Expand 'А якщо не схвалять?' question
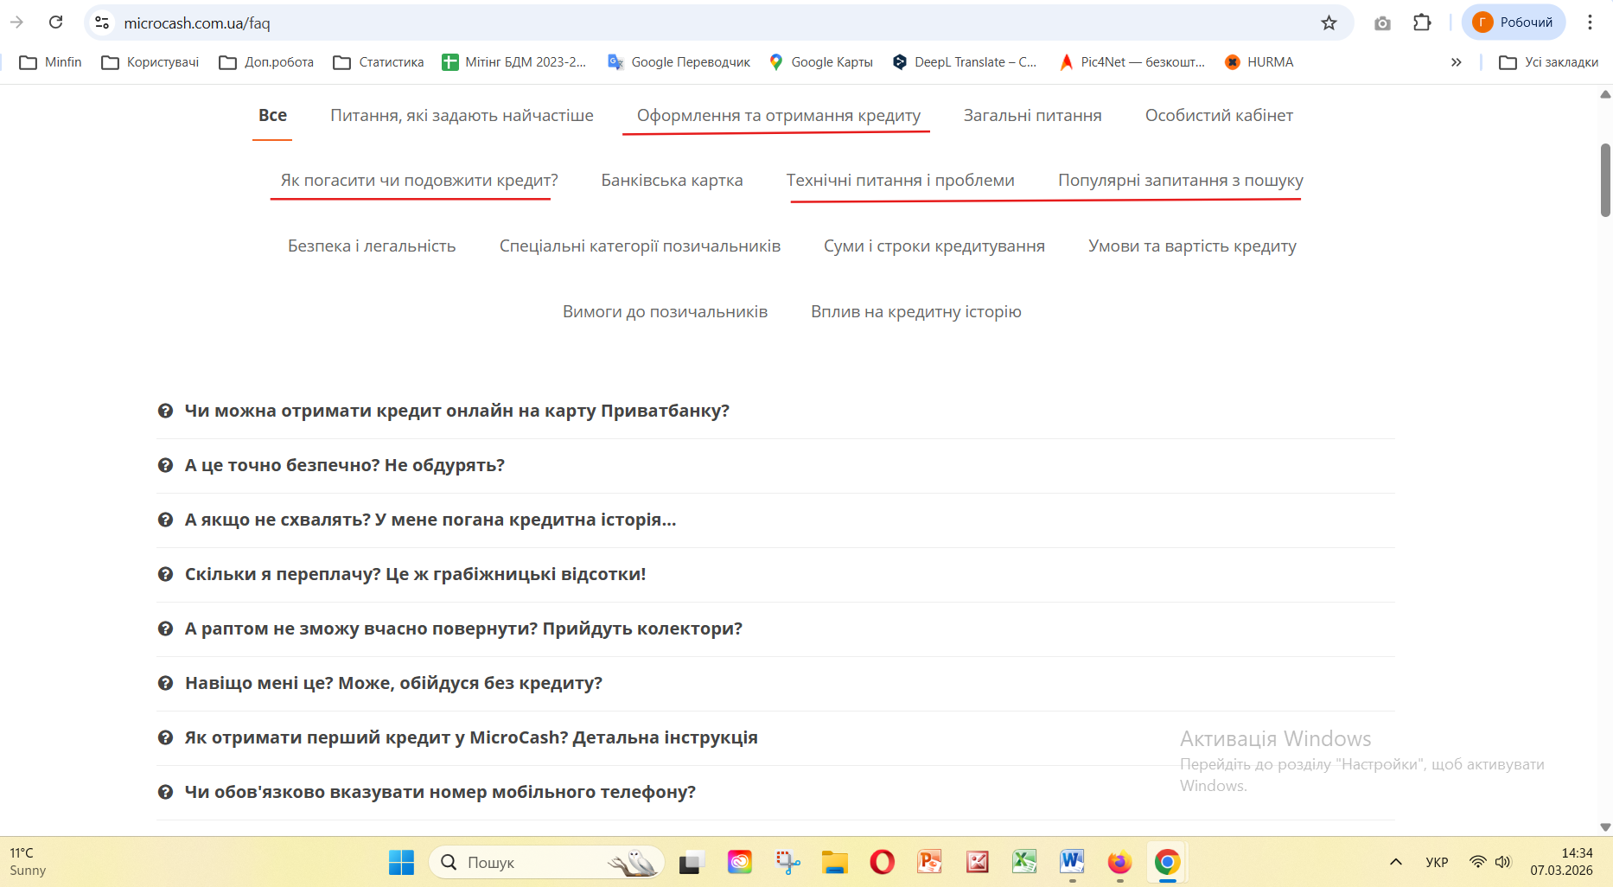Screen dimensions: 1613x887 pyautogui.click(x=775, y=520)
